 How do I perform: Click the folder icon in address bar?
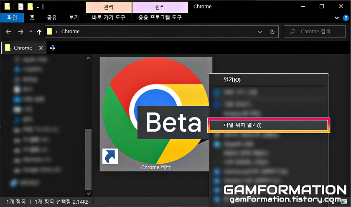(49, 32)
